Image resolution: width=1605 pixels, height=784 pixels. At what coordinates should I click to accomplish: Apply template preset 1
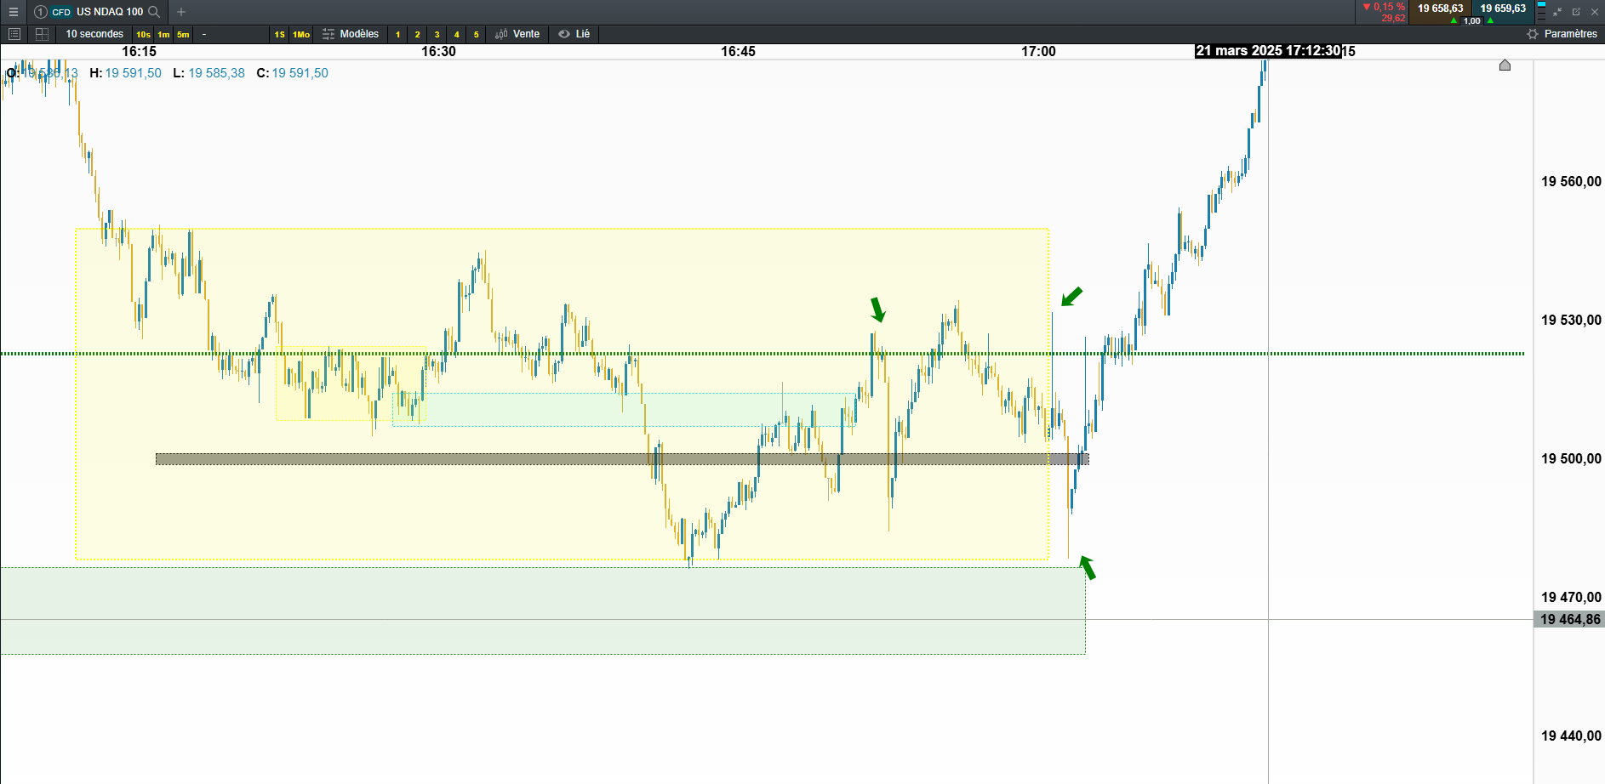(x=397, y=35)
